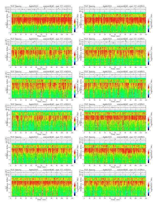Click the spectrogram plot for start UT 1450
158x204 pixels.
pos(115,88)
